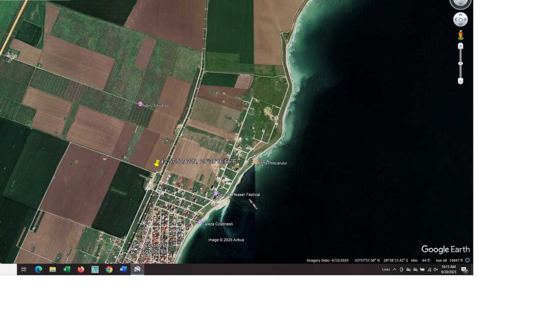Click the Image © 2025 Airbus attribution
The image size is (553, 311).
(x=226, y=240)
